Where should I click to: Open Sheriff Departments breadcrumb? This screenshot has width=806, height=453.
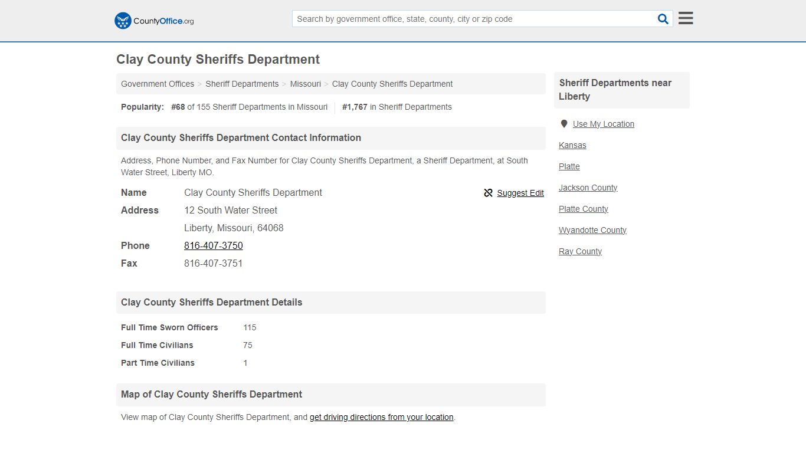[242, 84]
